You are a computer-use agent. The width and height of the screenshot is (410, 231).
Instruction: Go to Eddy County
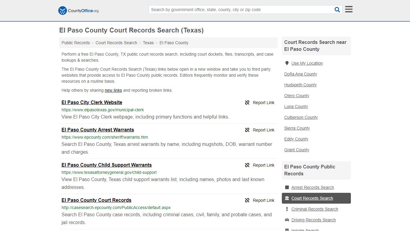click(x=296, y=139)
